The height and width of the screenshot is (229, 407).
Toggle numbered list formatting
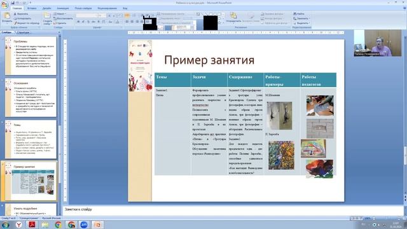click(134, 15)
